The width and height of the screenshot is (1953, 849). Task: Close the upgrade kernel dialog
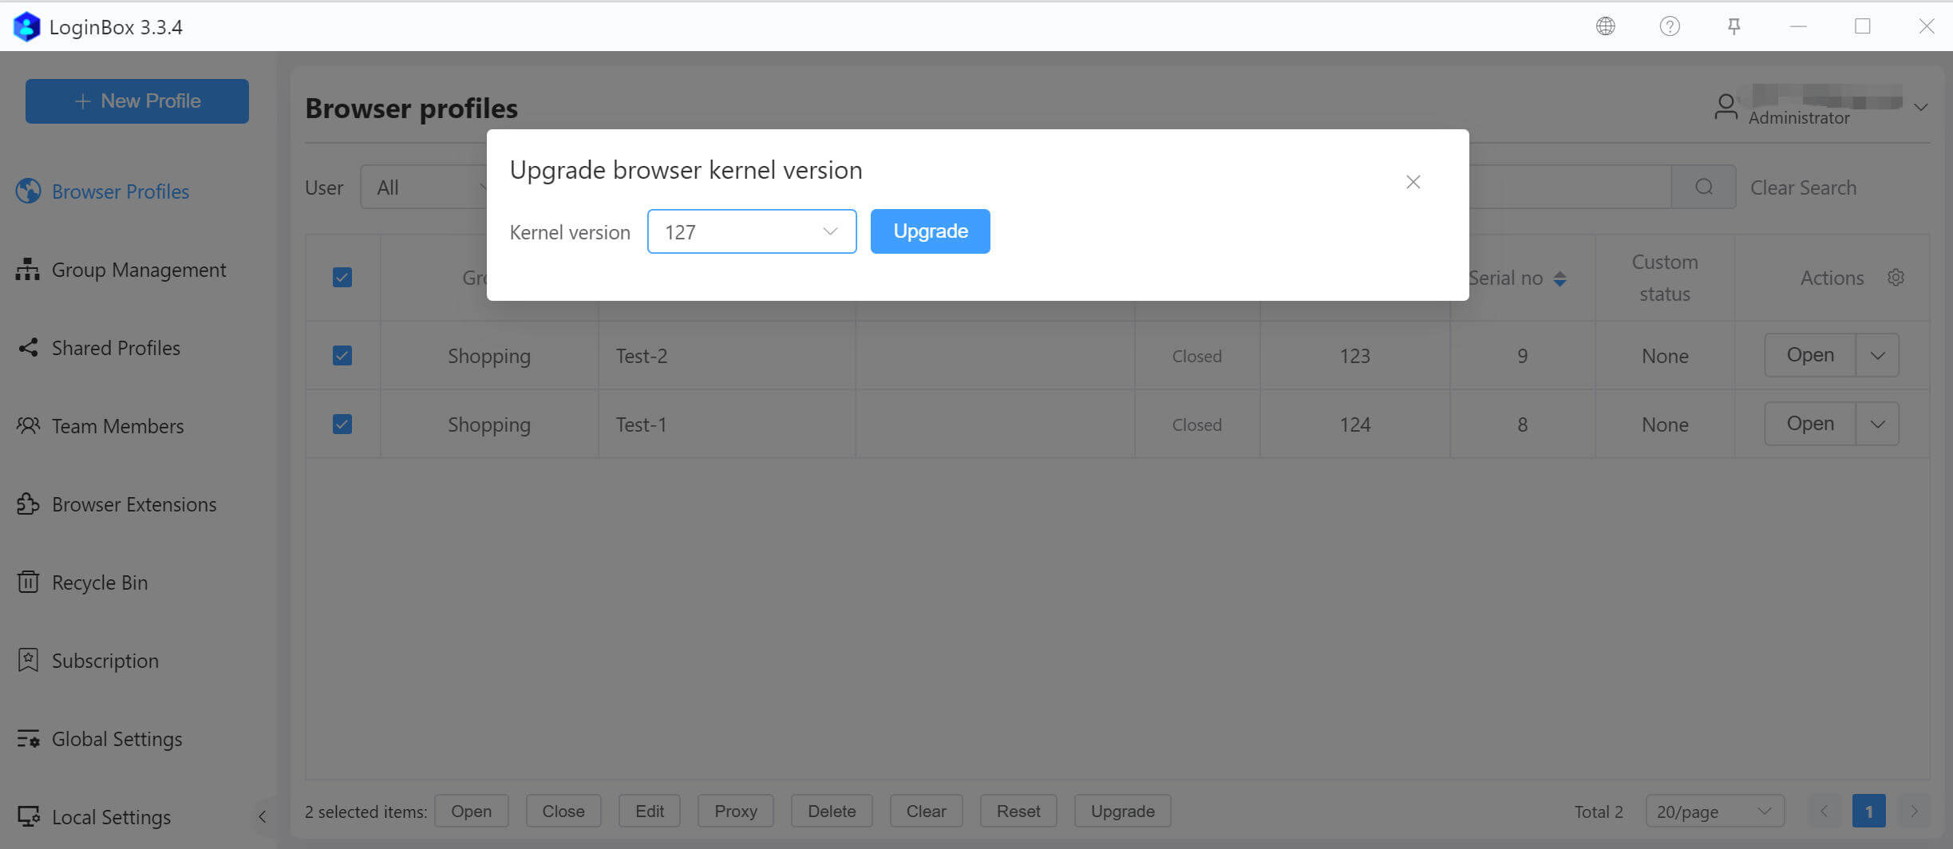click(1413, 182)
